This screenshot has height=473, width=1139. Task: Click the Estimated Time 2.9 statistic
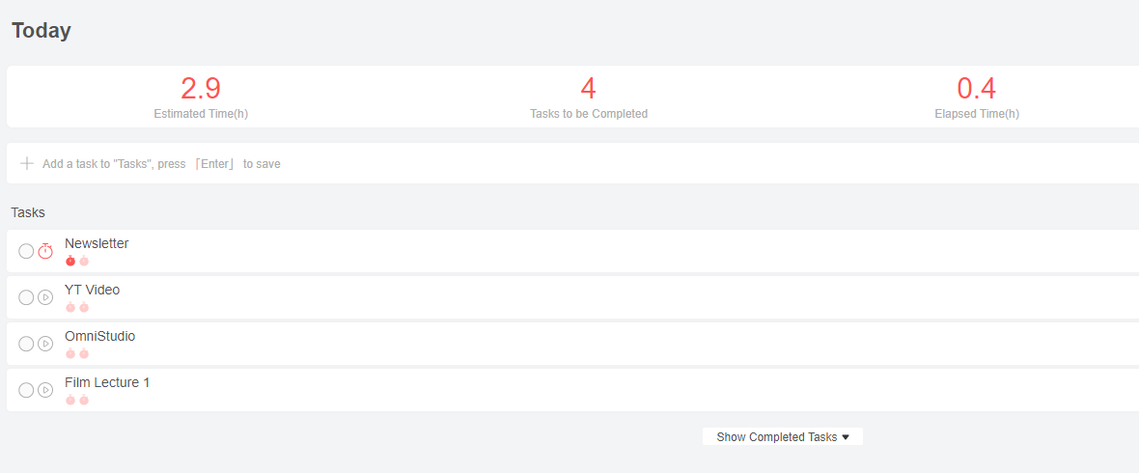tap(201, 89)
